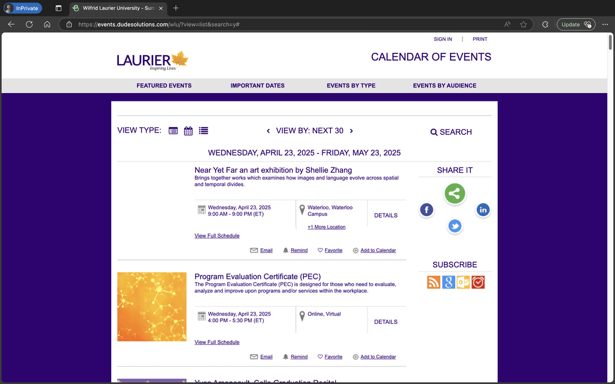Click the address bar URL
Image resolution: width=615 pixels, height=384 pixels.
click(159, 24)
